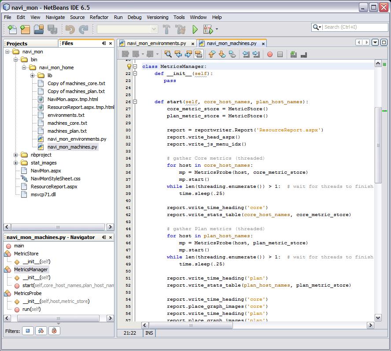Viewport: 391px width, 351px height.
Task: Click the Open Project toolbar icon
Action: [x=39, y=29]
